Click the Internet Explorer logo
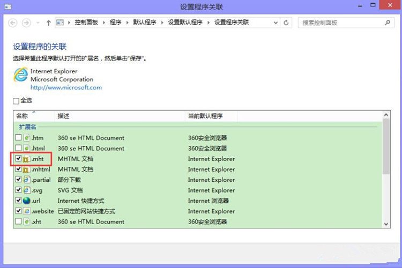Image resolution: width=402 pixels, height=268 pixels. tap(20, 75)
